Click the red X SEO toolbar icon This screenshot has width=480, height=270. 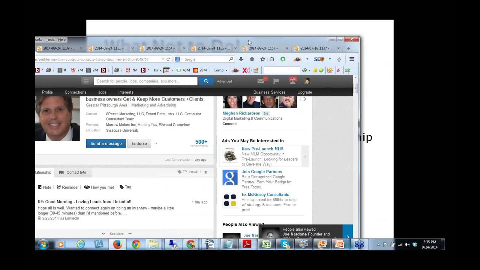[246, 70]
